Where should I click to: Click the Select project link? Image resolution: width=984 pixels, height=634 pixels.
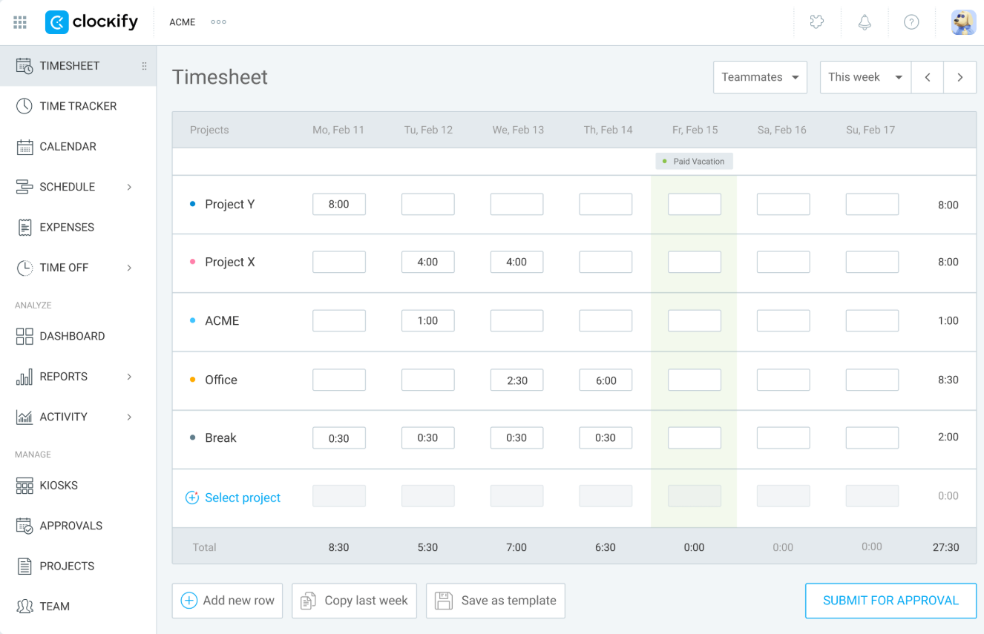pyautogui.click(x=243, y=498)
